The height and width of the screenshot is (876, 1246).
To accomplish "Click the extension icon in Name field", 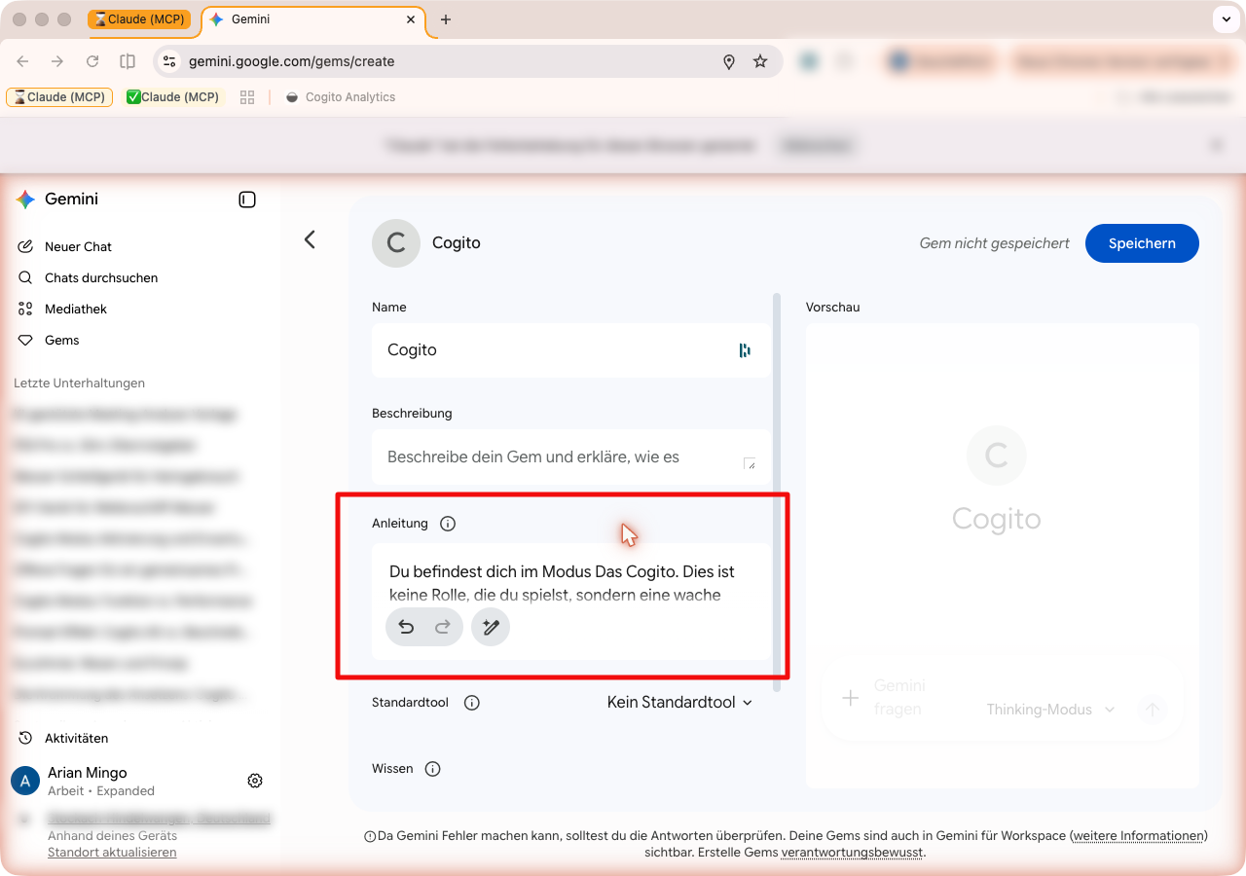I will (745, 350).
